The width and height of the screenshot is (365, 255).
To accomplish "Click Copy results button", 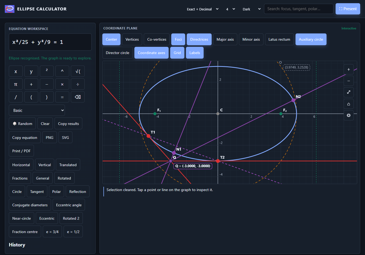I will (68, 124).
